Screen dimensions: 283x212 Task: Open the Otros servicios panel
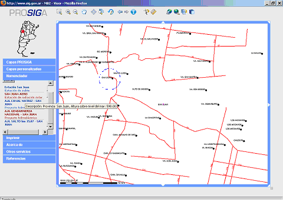click(29, 151)
